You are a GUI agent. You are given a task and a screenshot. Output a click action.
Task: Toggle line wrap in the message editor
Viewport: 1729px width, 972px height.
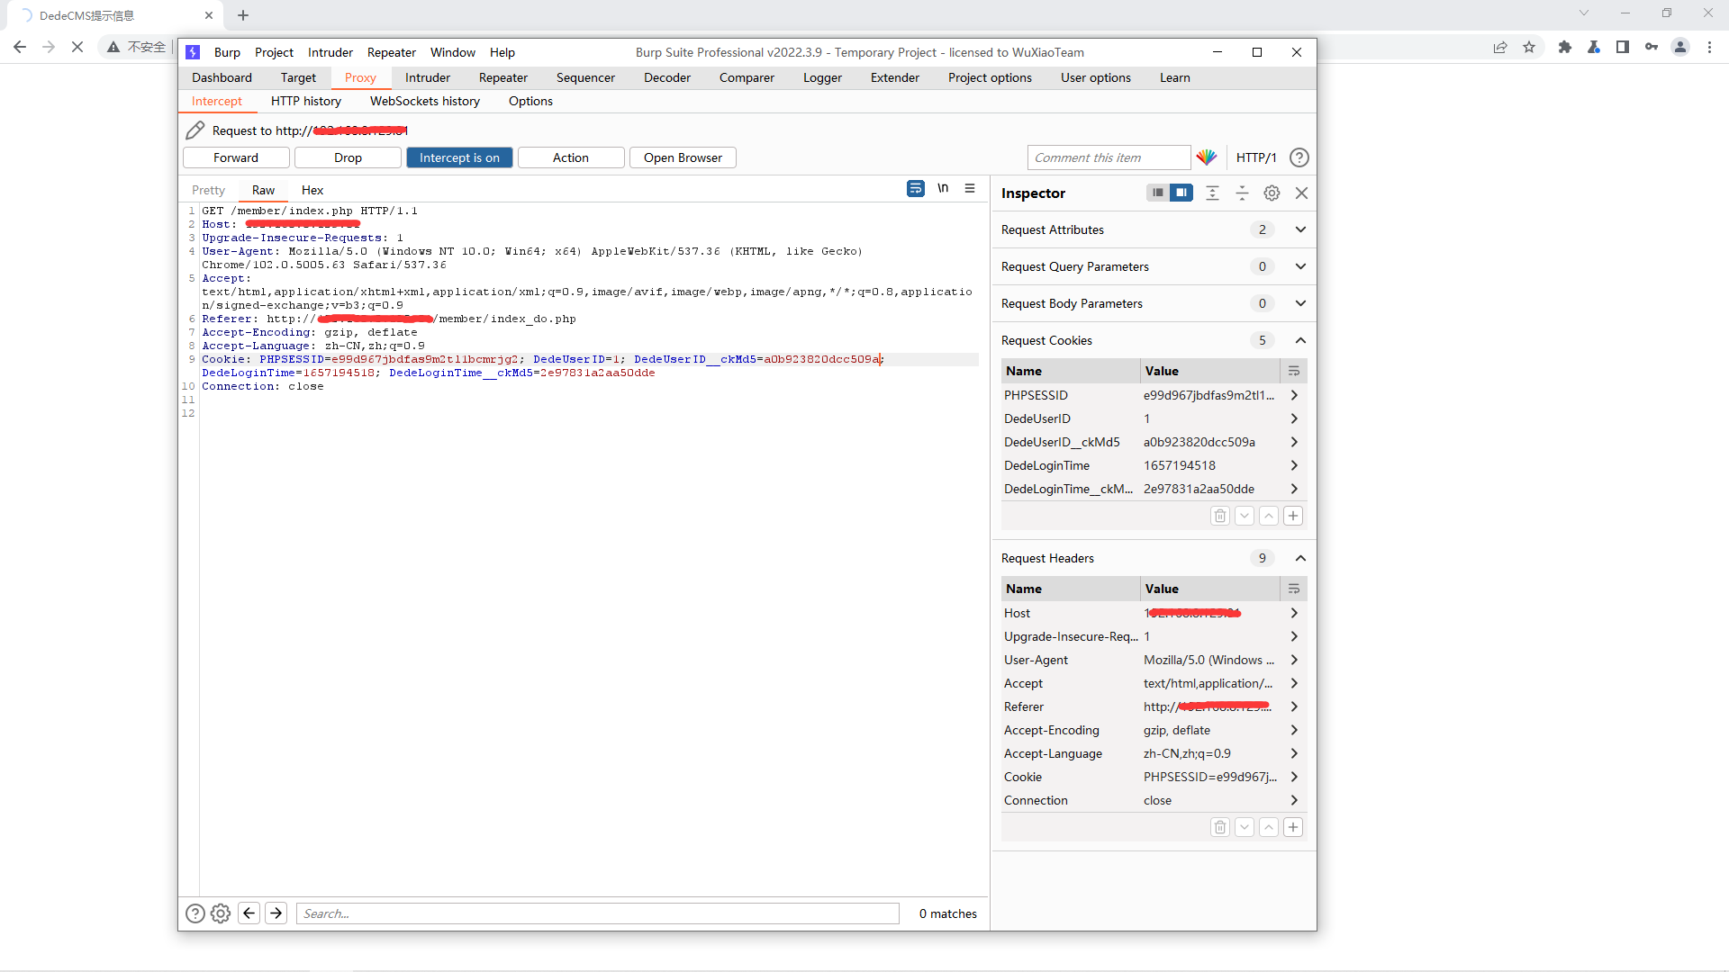[915, 189]
